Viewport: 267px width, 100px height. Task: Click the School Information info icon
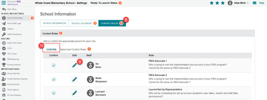tap(4, 18)
